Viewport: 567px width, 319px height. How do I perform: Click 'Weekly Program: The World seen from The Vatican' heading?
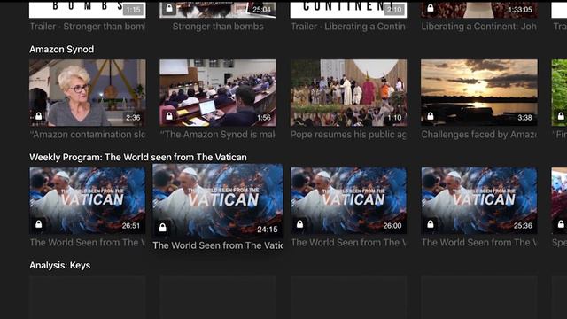[138, 158]
